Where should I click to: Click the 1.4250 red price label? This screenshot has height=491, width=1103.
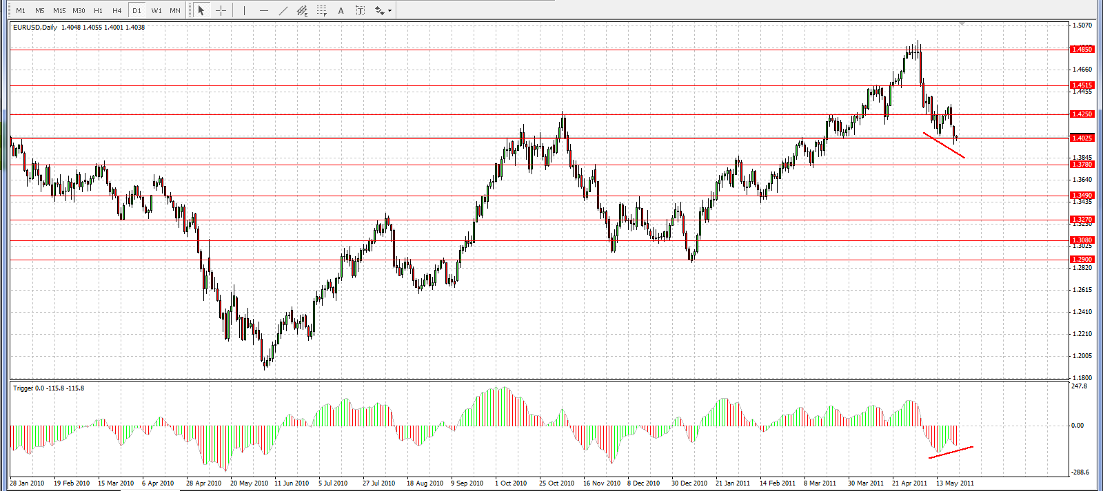(1082, 114)
